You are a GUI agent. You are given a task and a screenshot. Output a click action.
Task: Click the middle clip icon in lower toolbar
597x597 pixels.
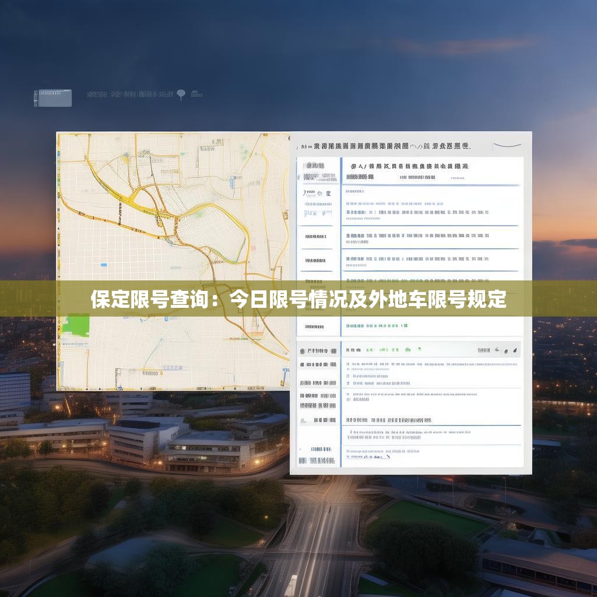(505, 350)
